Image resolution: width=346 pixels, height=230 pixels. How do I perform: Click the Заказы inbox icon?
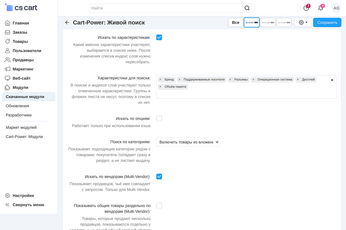pyautogui.click(x=7, y=32)
